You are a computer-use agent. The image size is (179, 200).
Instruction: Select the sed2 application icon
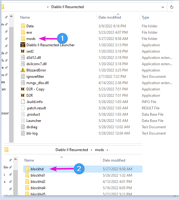[x=23, y=51]
